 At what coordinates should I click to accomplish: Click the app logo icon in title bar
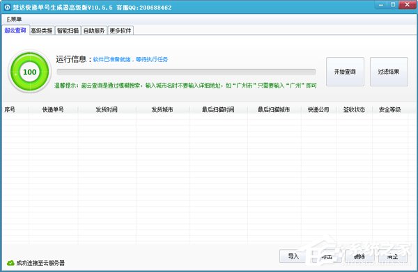pyautogui.click(x=7, y=8)
